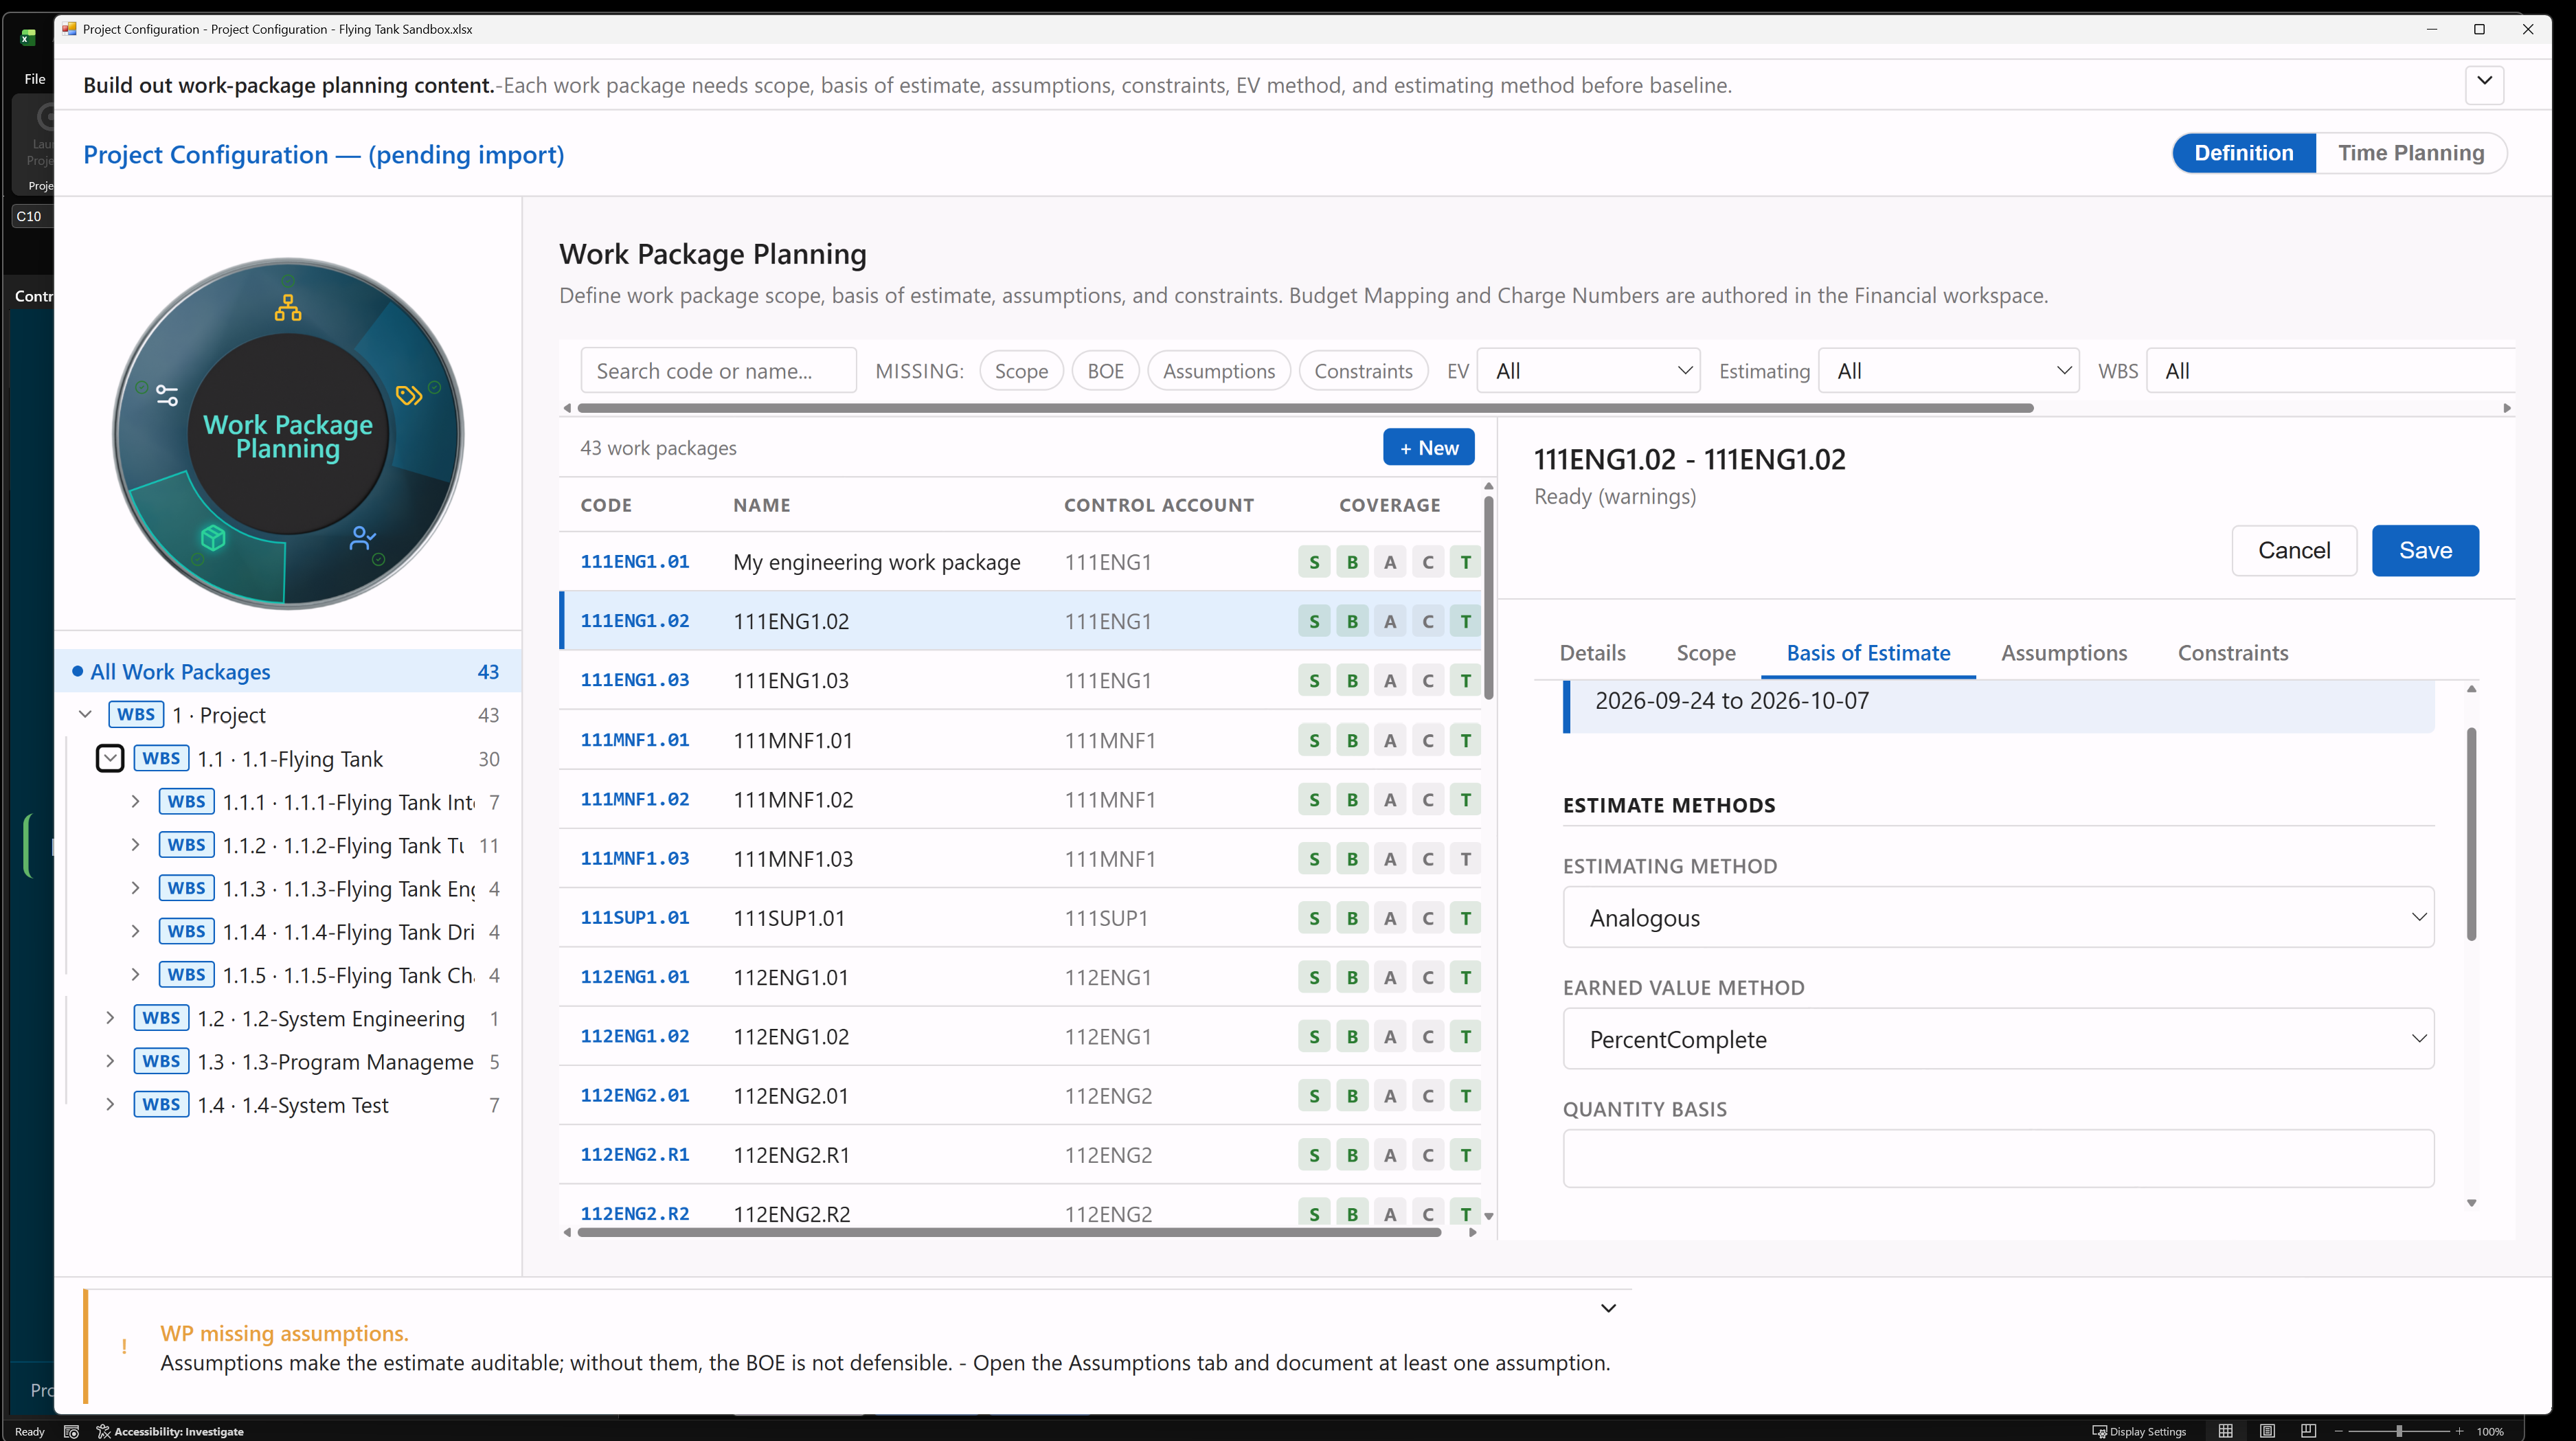Click the Quantity Basis input field
The width and height of the screenshot is (2576, 1441).
pos(1998,1158)
